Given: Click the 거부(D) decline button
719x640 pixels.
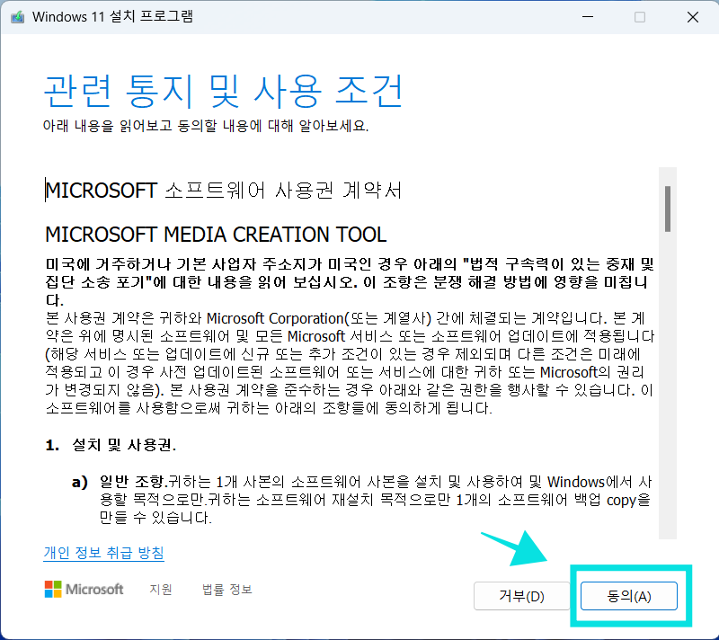Looking at the screenshot, I should coord(521,596).
